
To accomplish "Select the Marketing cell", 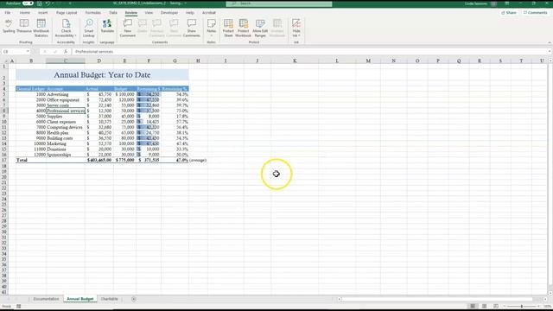I will (66, 143).
